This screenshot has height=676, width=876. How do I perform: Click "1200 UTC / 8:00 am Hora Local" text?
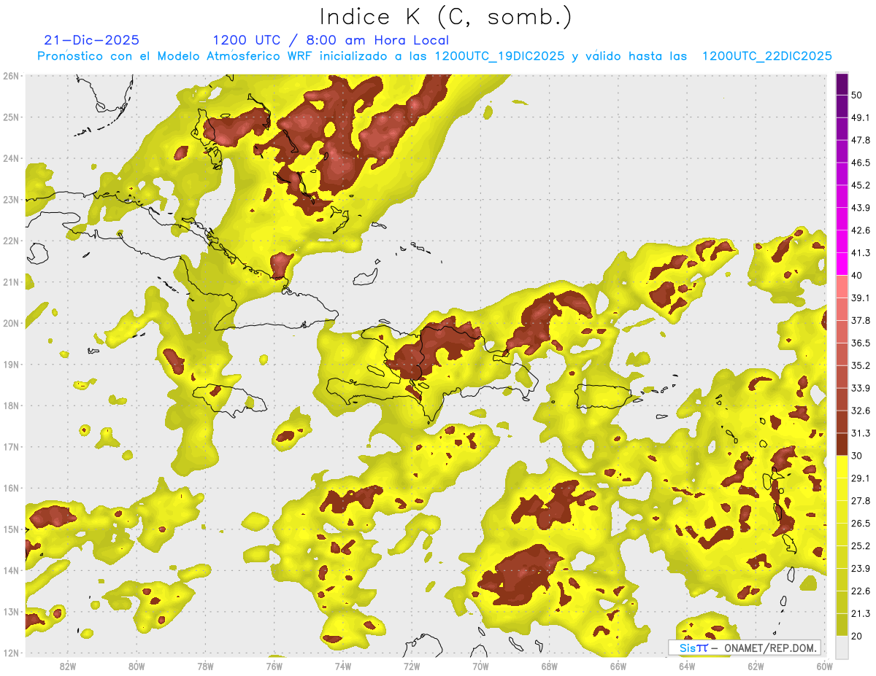331,40
